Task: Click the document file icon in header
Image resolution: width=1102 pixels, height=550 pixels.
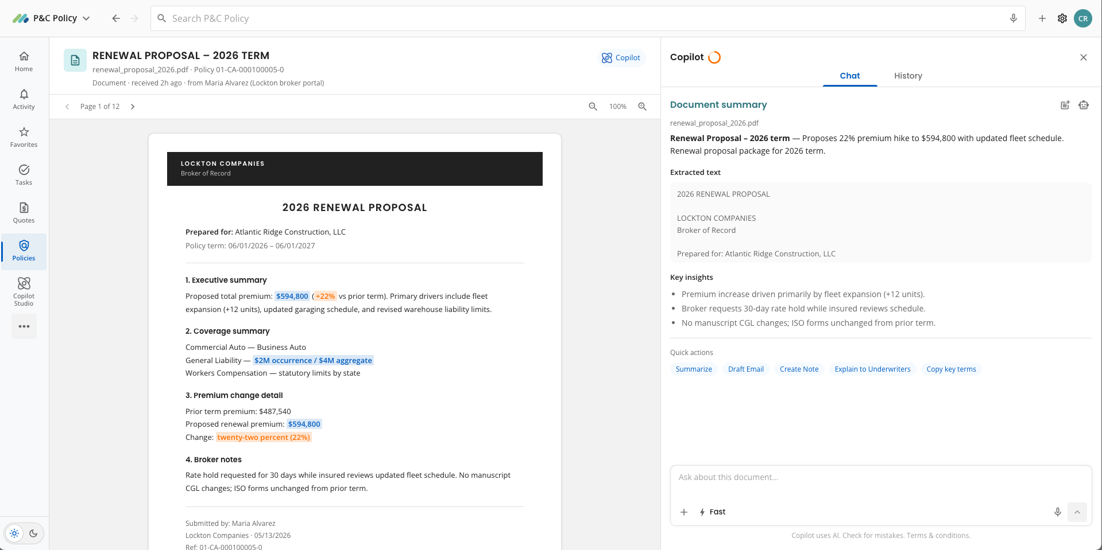Action: [75, 60]
